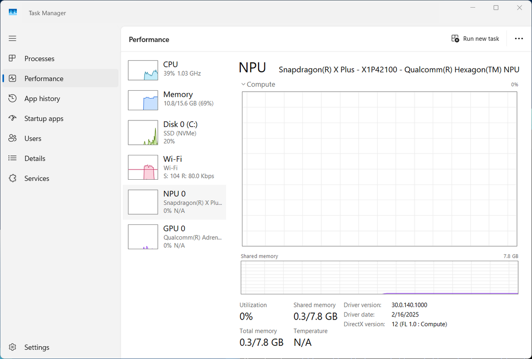
Task: Click the Users people icon
Action: tap(12, 138)
